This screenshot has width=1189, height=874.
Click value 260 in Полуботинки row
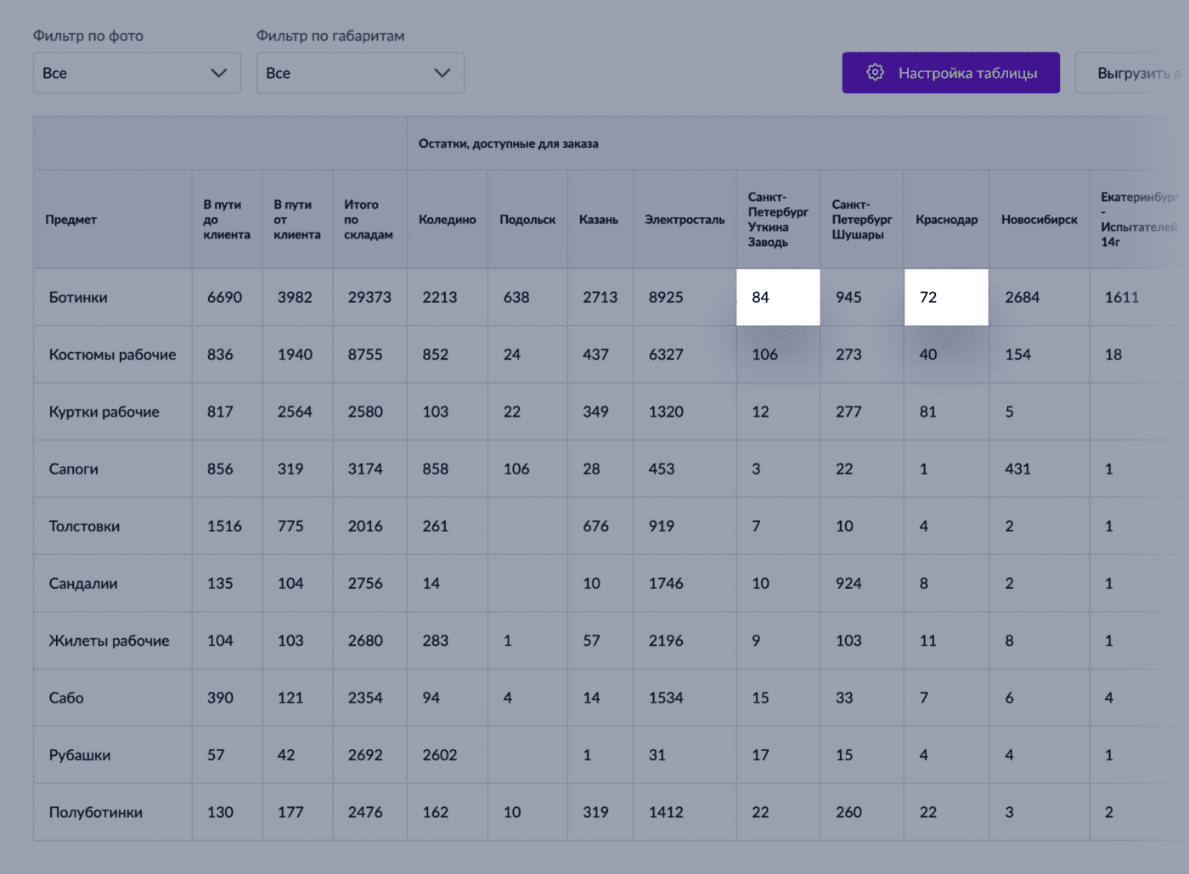(x=848, y=812)
